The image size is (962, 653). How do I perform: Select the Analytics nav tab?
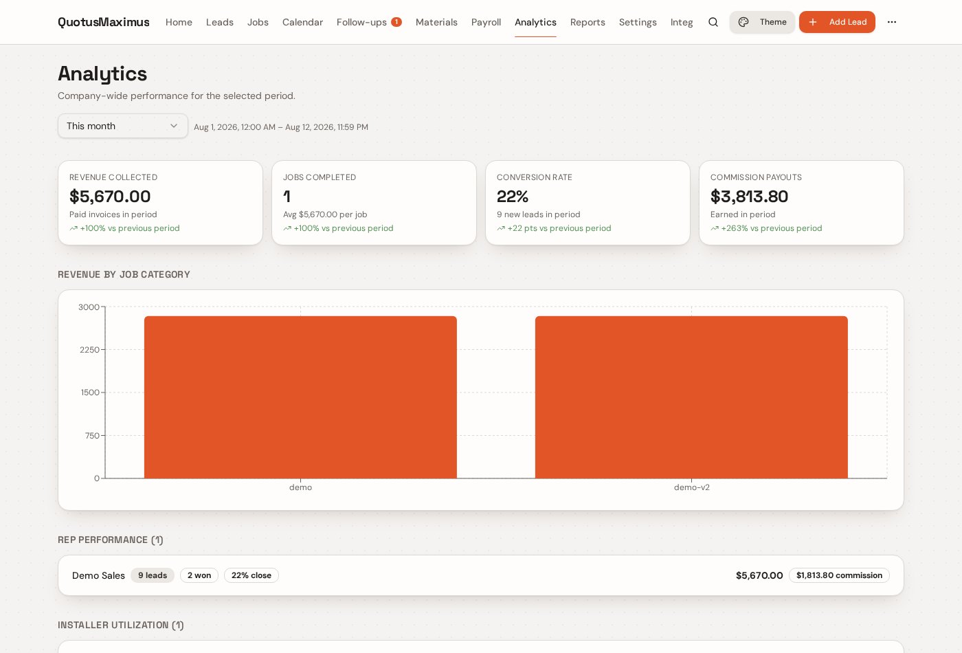(535, 22)
